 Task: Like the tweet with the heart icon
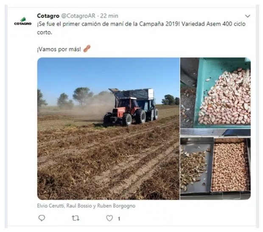pyautogui.click(x=109, y=218)
